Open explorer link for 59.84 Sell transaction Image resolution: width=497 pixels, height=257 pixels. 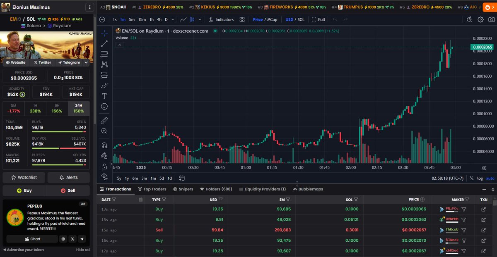click(483, 230)
